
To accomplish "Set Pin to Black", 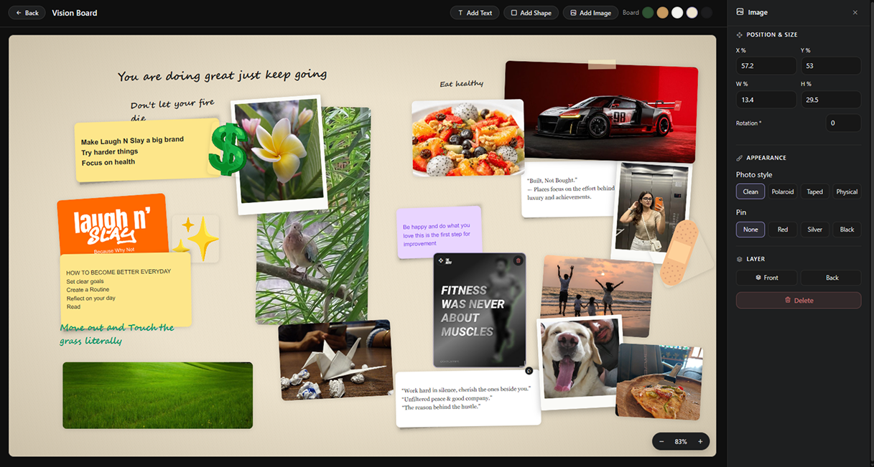I will (x=847, y=230).
